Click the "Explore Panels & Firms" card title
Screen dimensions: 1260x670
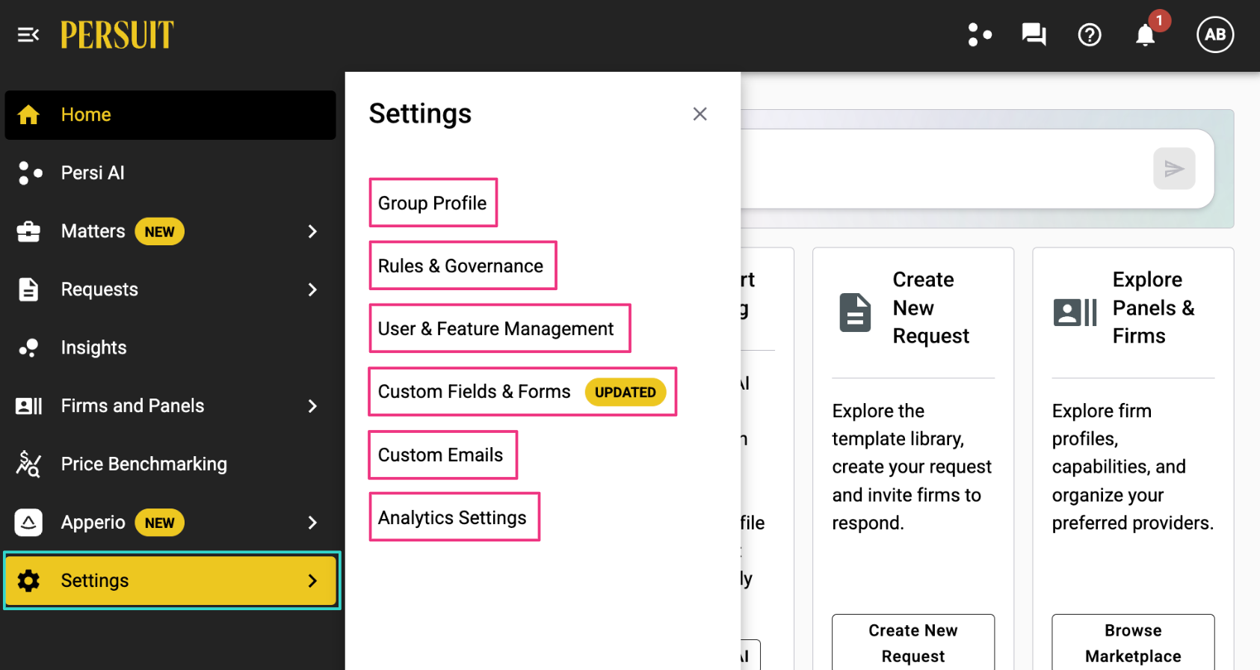tap(1154, 307)
